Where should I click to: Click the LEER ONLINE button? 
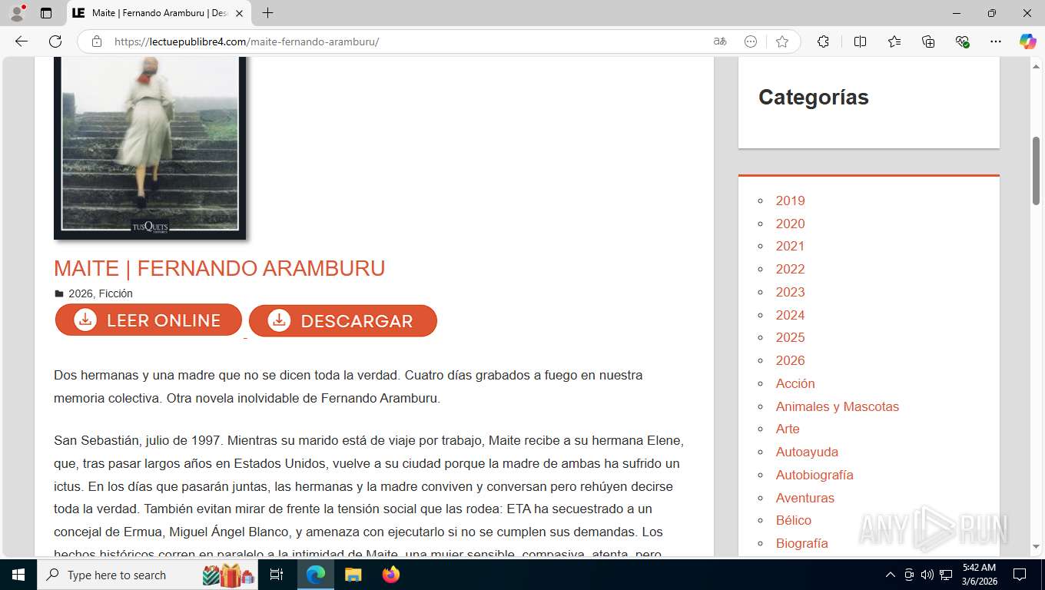pos(148,320)
